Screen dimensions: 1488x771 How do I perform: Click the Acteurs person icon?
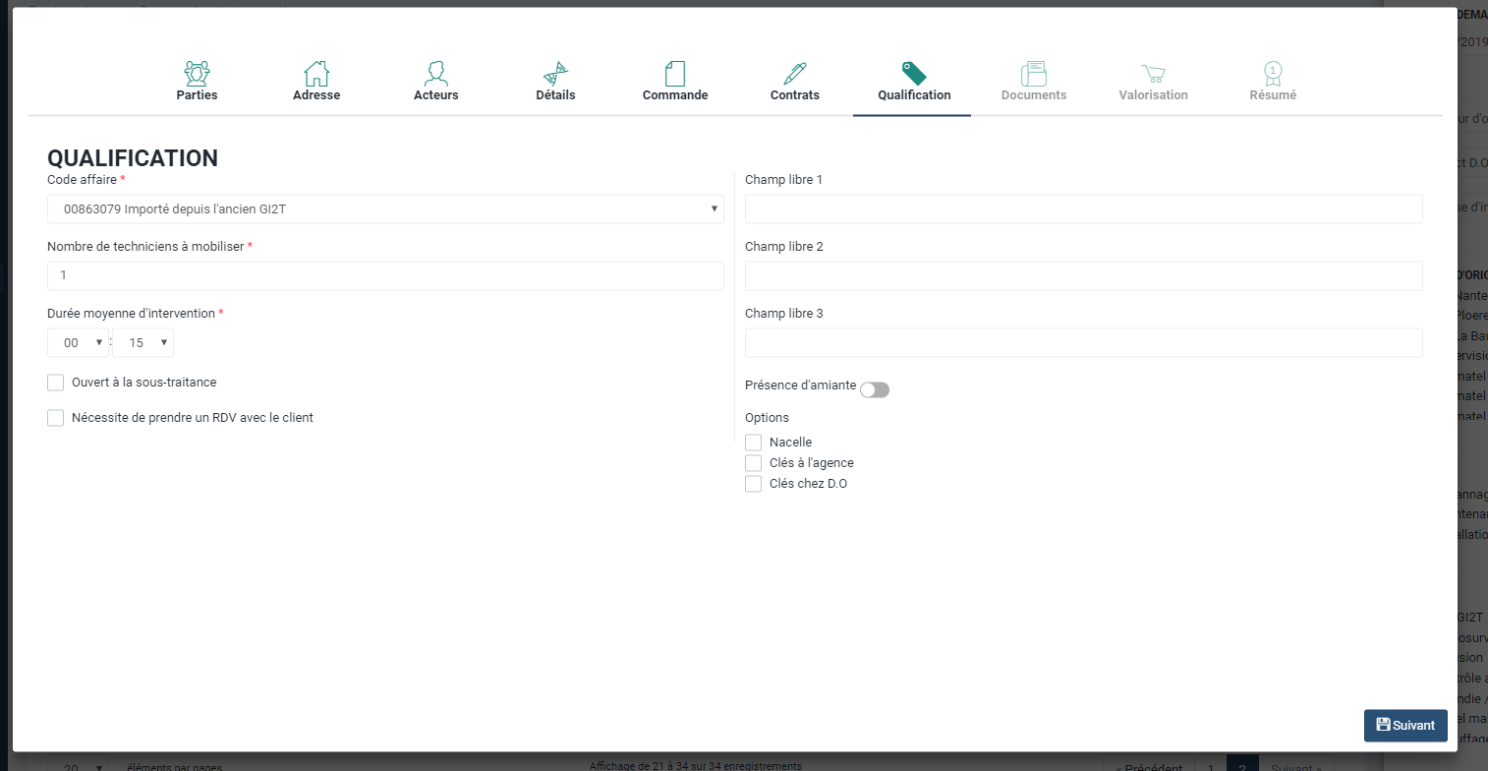435,73
